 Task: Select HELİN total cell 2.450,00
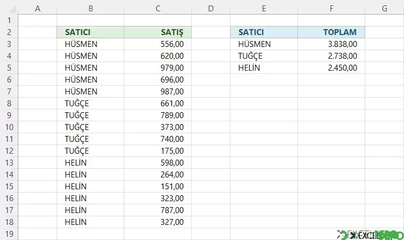tap(331, 68)
